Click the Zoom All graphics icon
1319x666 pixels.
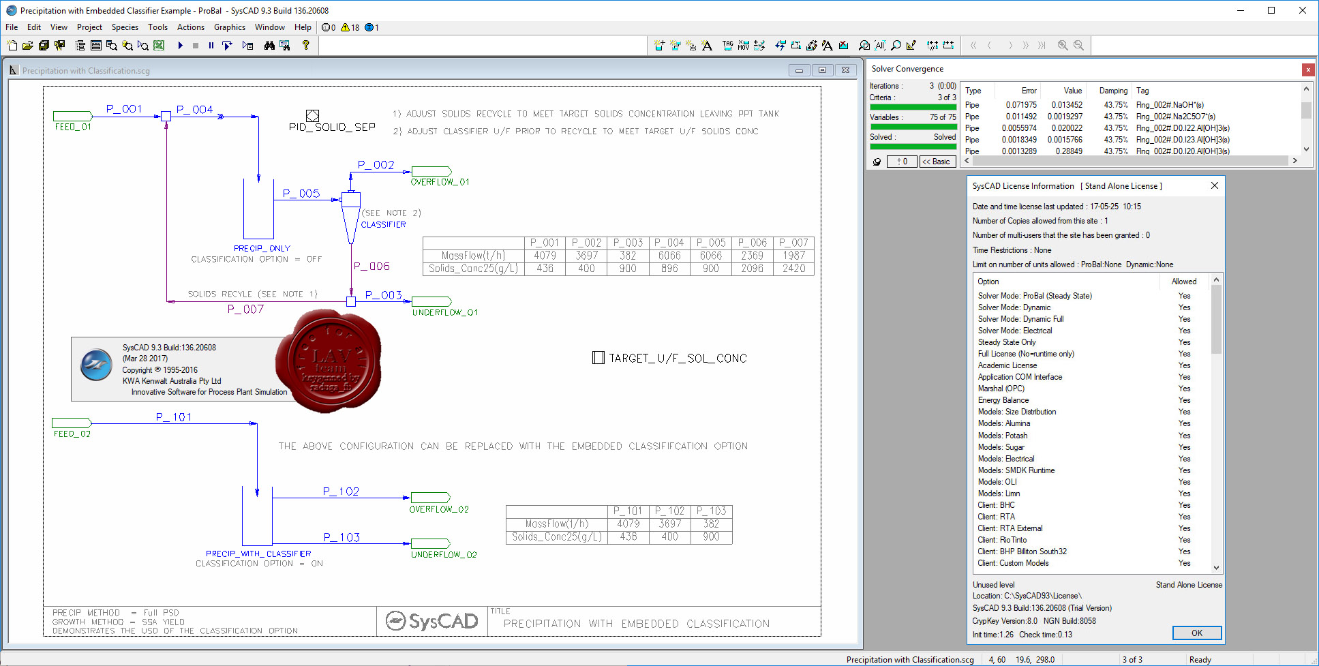click(x=880, y=46)
